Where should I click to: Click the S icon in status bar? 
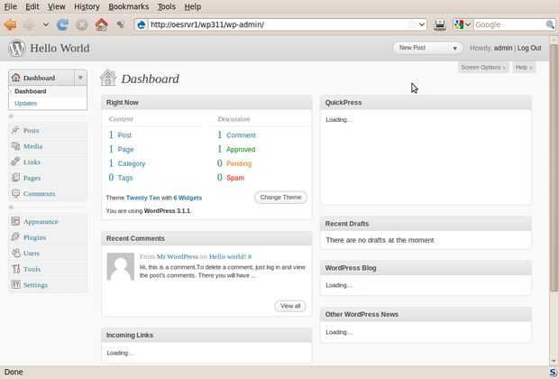(x=553, y=372)
